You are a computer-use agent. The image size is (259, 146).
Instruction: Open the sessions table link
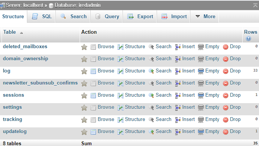pos(14,95)
